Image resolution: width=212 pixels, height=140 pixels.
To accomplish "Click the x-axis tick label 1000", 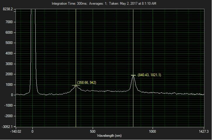I will [153, 131].
